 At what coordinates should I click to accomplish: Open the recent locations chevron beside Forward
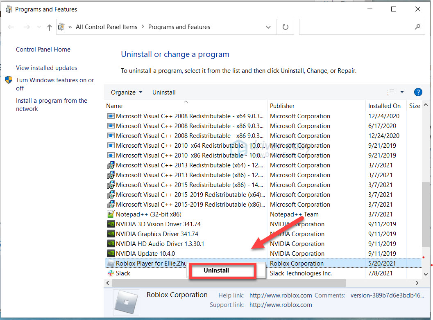click(39, 27)
